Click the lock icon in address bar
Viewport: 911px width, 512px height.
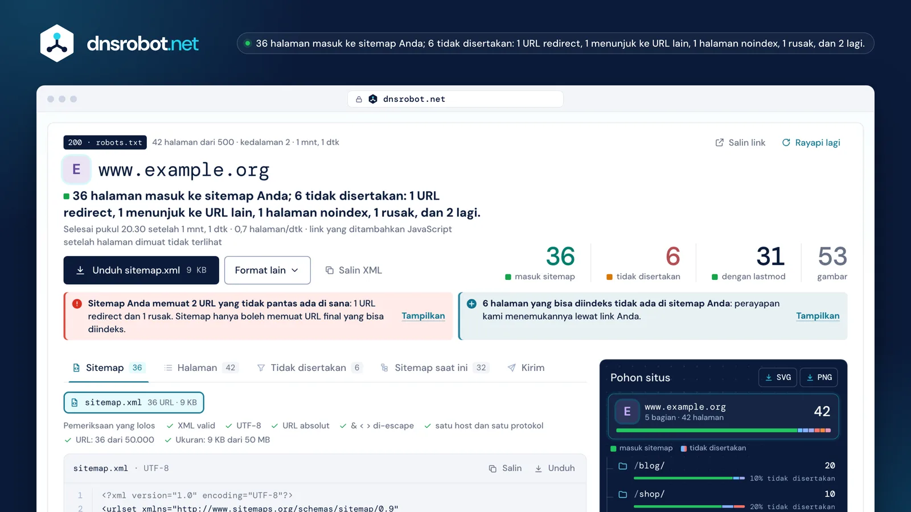point(359,100)
